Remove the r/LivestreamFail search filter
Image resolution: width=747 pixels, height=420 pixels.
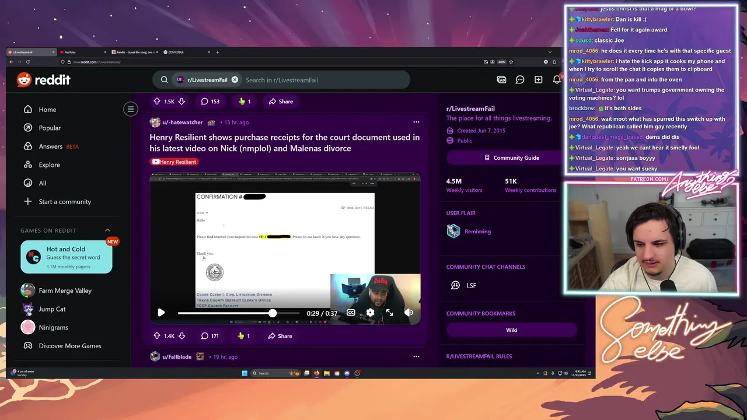(x=235, y=80)
